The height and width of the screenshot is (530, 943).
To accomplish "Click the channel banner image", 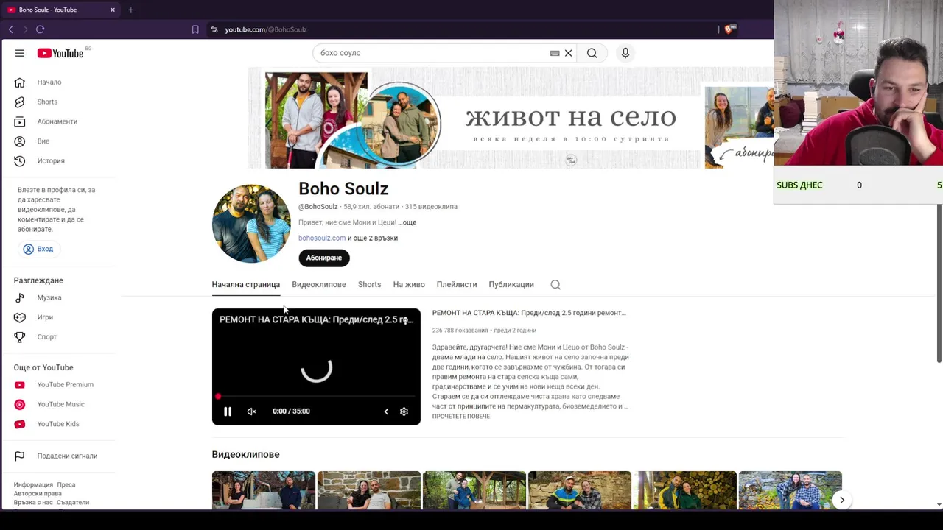I will 511,118.
